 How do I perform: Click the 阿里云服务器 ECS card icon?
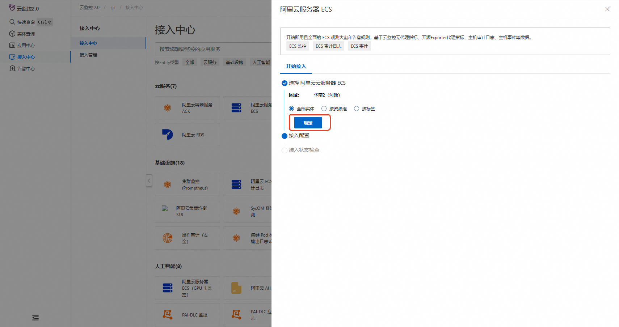(x=236, y=108)
